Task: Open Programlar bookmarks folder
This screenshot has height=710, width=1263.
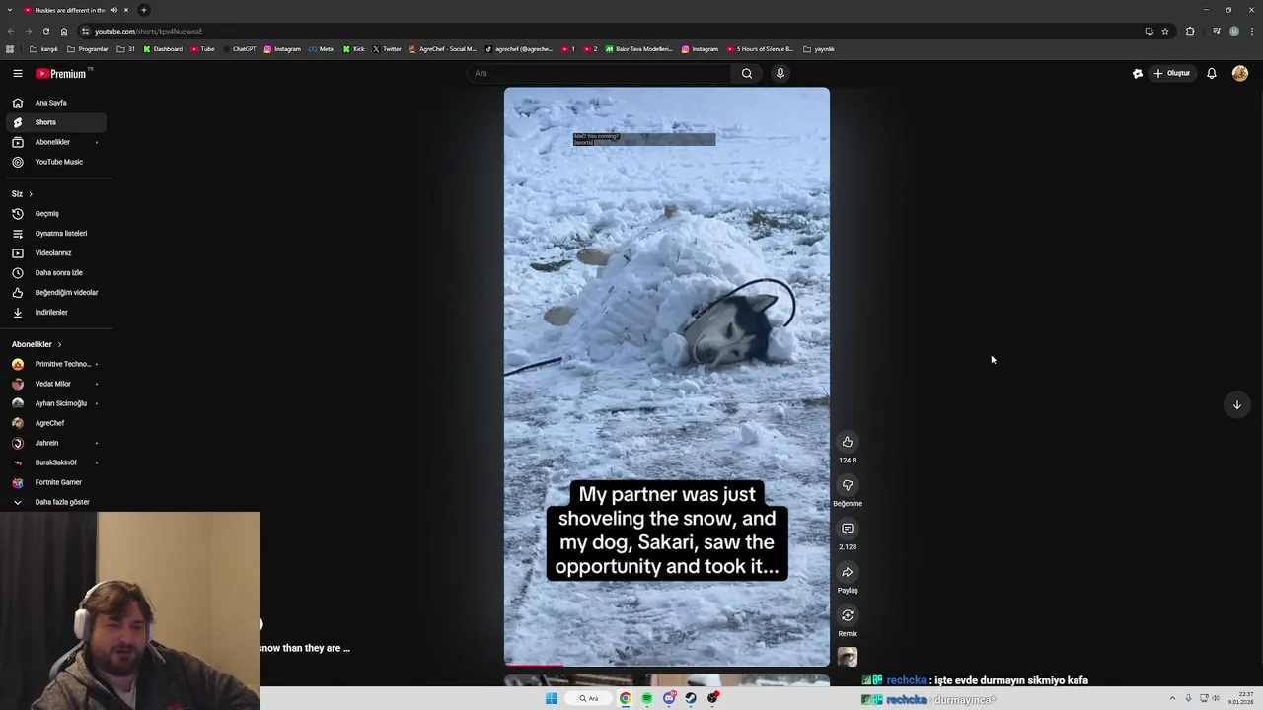Action: [88, 49]
